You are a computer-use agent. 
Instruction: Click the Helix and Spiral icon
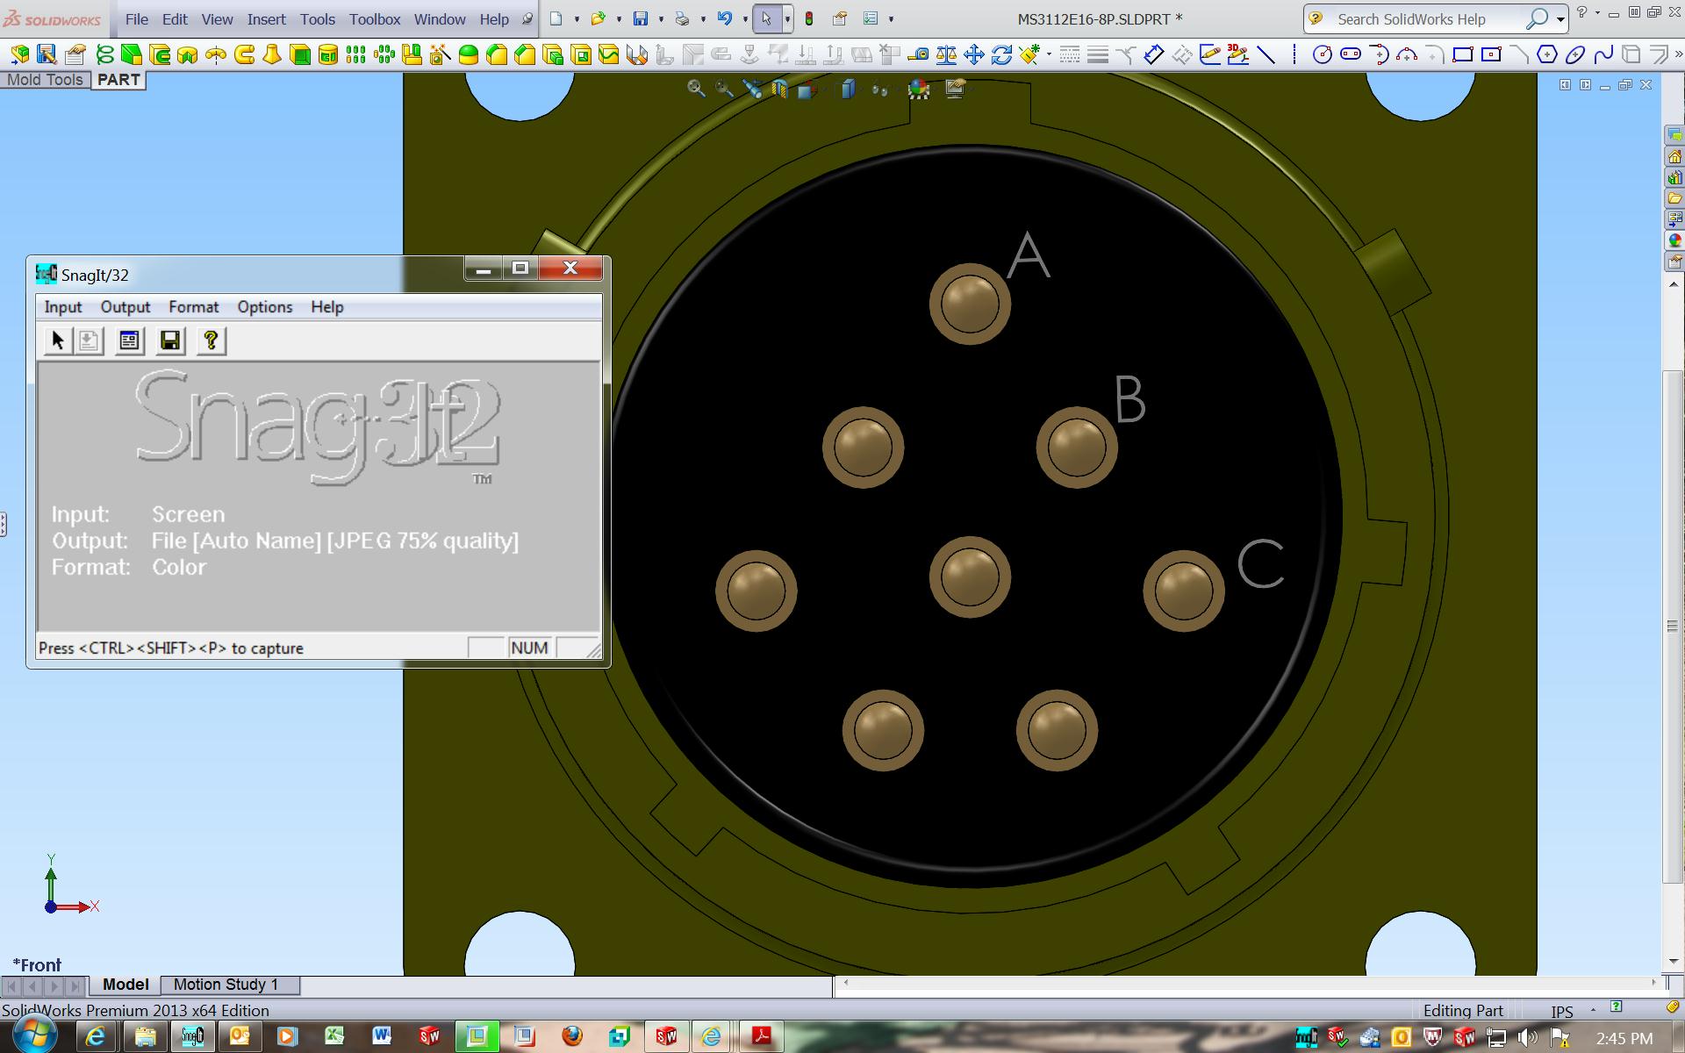pos(104,55)
